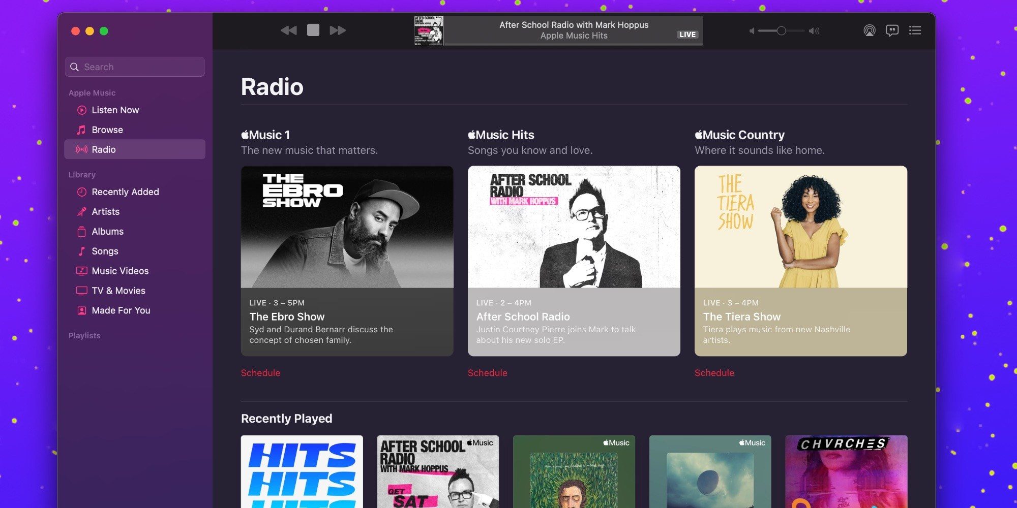Skip forward with the fast-forward button
Screen dimensions: 1017x508
tap(338, 30)
